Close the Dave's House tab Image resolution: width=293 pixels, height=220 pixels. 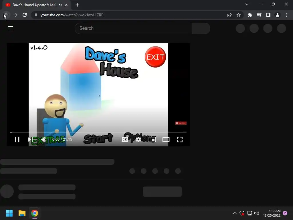[66, 5]
